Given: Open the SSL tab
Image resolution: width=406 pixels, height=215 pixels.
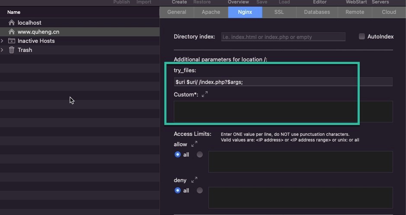Looking at the screenshot, I should (x=279, y=12).
